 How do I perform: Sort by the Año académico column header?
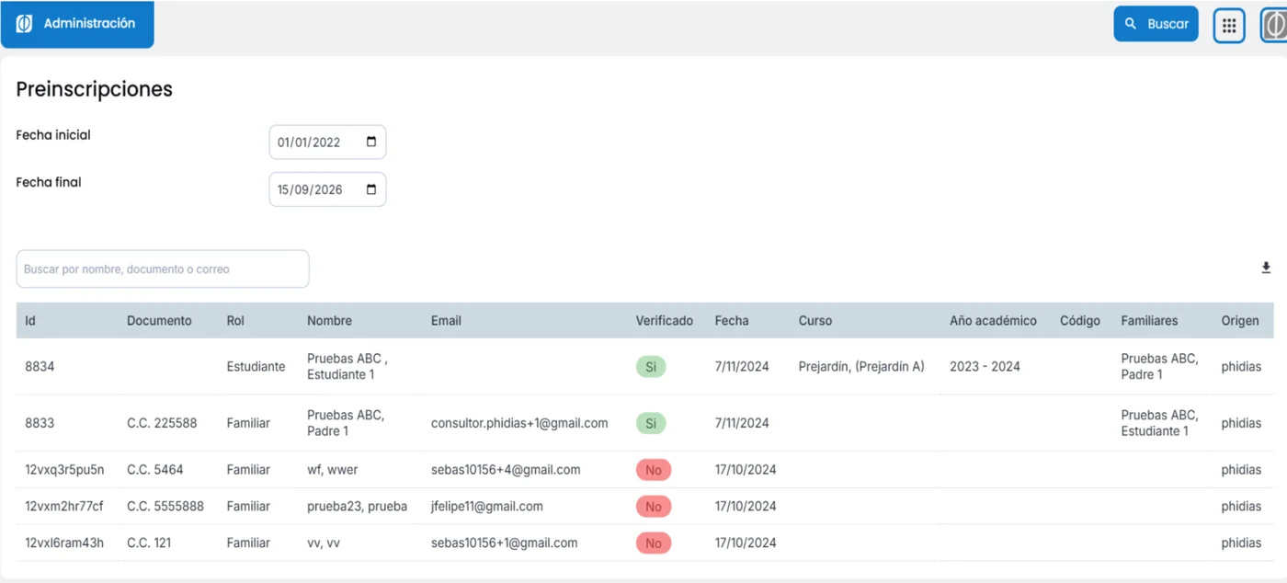(x=993, y=321)
